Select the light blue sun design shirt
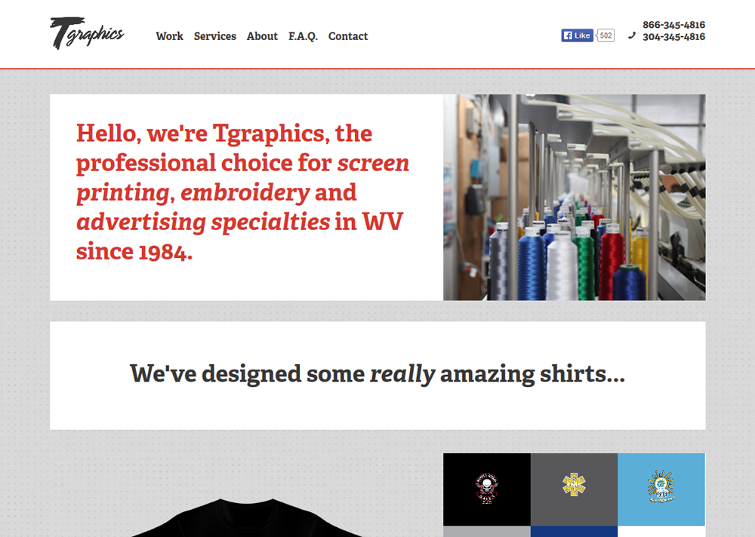Image resolution: width=755 pixels, height=537 pixels. point(661,489)
